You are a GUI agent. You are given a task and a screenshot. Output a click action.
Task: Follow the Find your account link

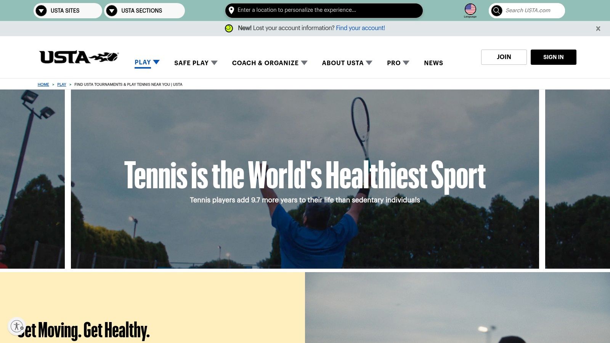click(x=360, y=28)
